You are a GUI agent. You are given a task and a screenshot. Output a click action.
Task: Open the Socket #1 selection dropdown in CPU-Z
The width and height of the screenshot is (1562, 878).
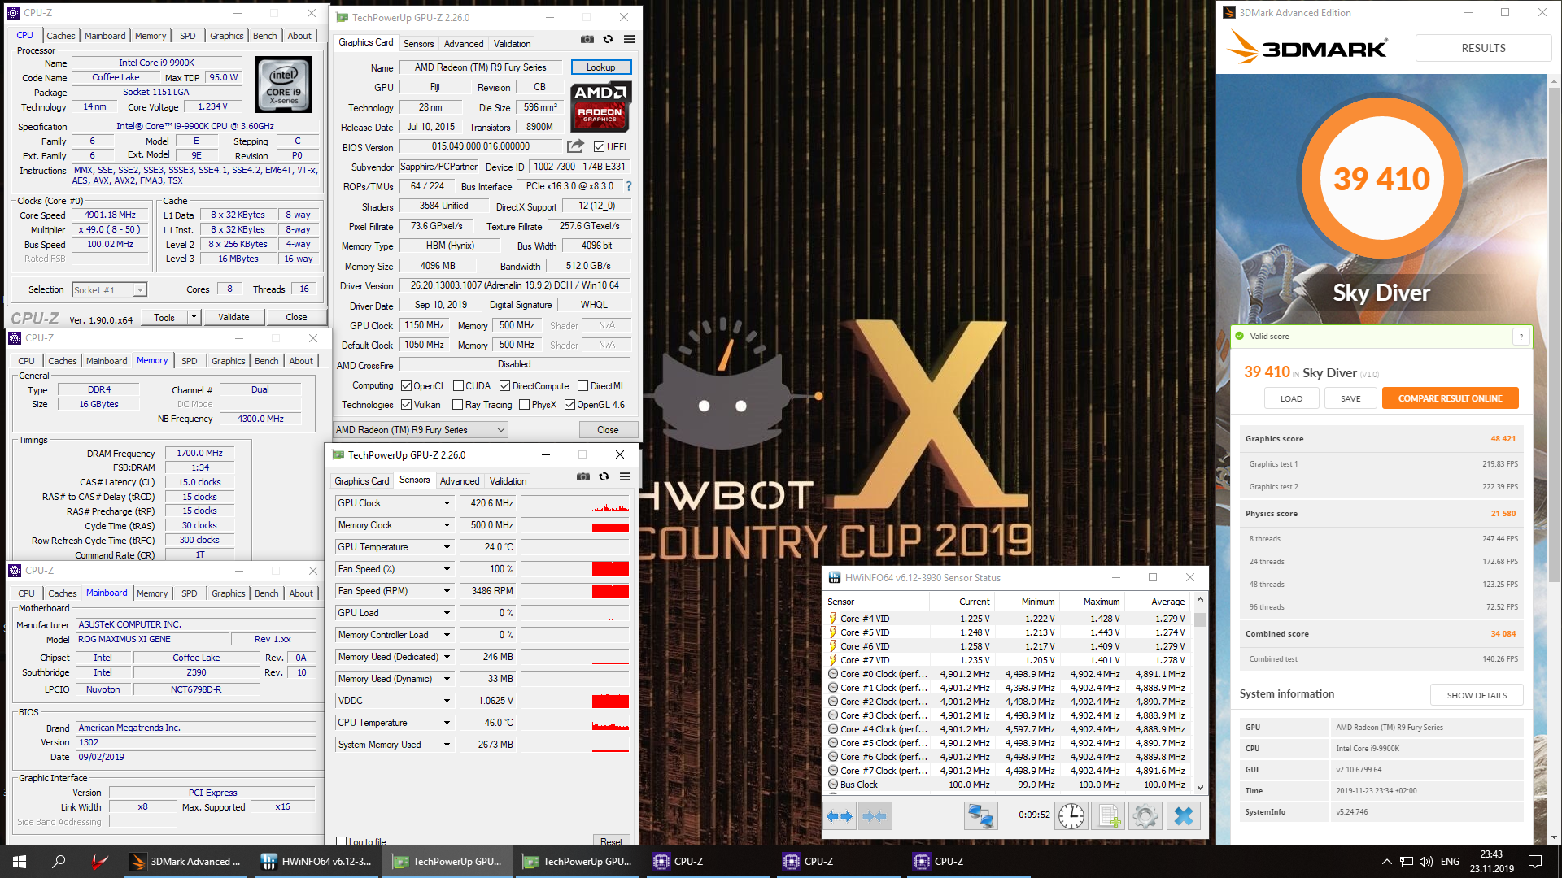coord(109,290)
